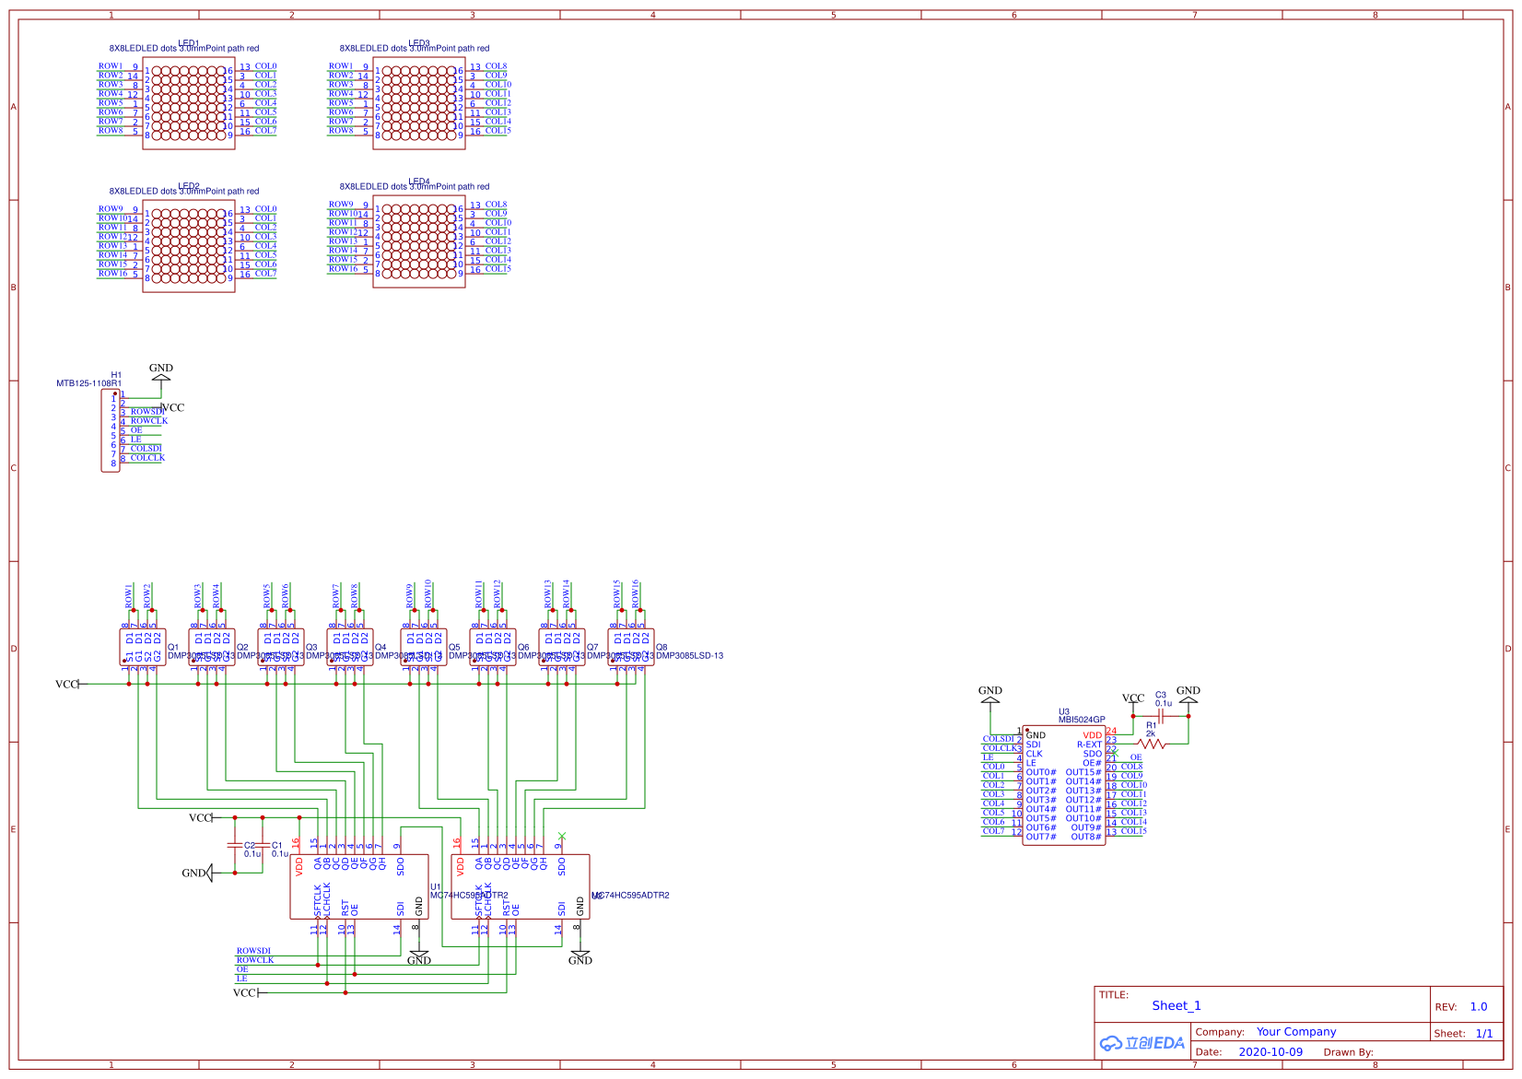Screen dimensions: 1522x1079
Task: Click the date 2020-10-09 field
Action: [1270, 1051]
